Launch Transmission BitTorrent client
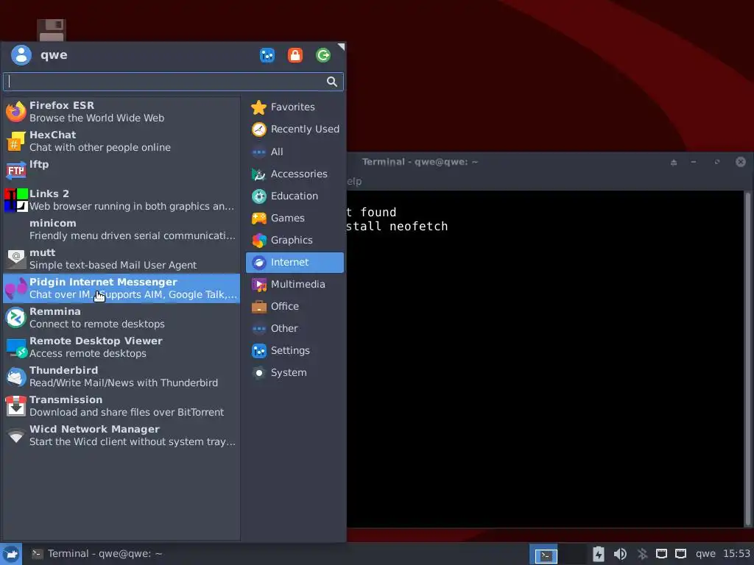 tap(121, 406)
